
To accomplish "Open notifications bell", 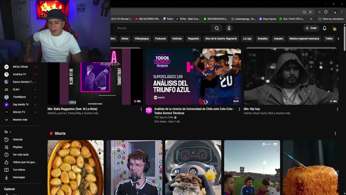I will pos(325,28).
